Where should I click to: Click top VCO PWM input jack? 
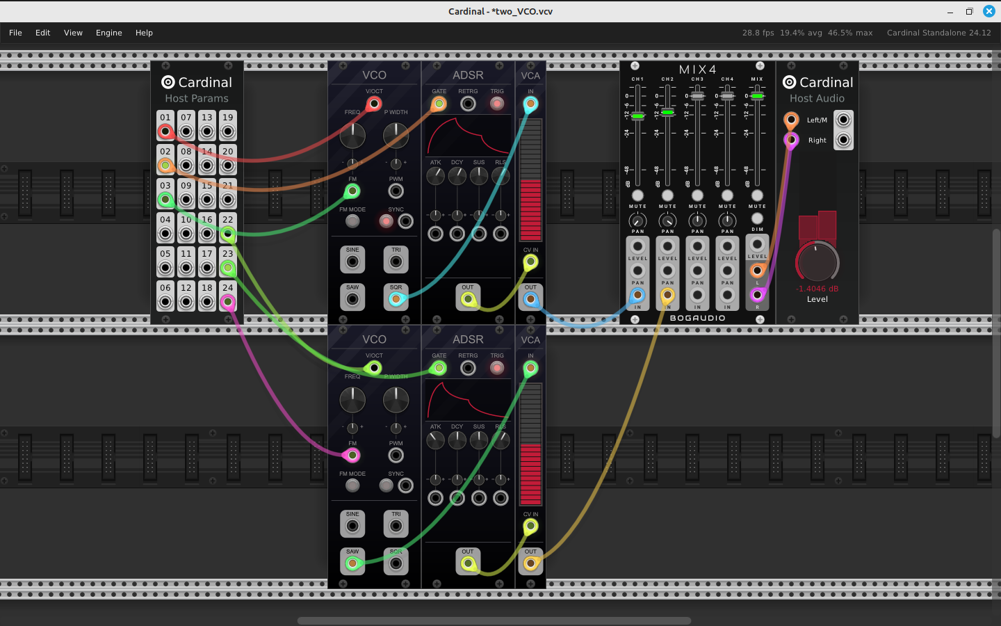pyautogui.click(x=396, y=191)
